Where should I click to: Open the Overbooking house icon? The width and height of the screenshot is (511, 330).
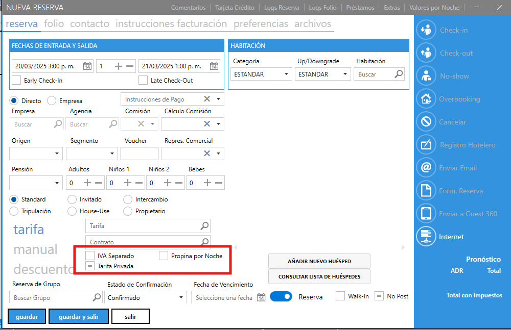click(x=426, y=99)
